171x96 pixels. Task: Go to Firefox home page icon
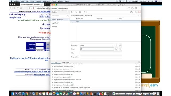tap(21, 8)
